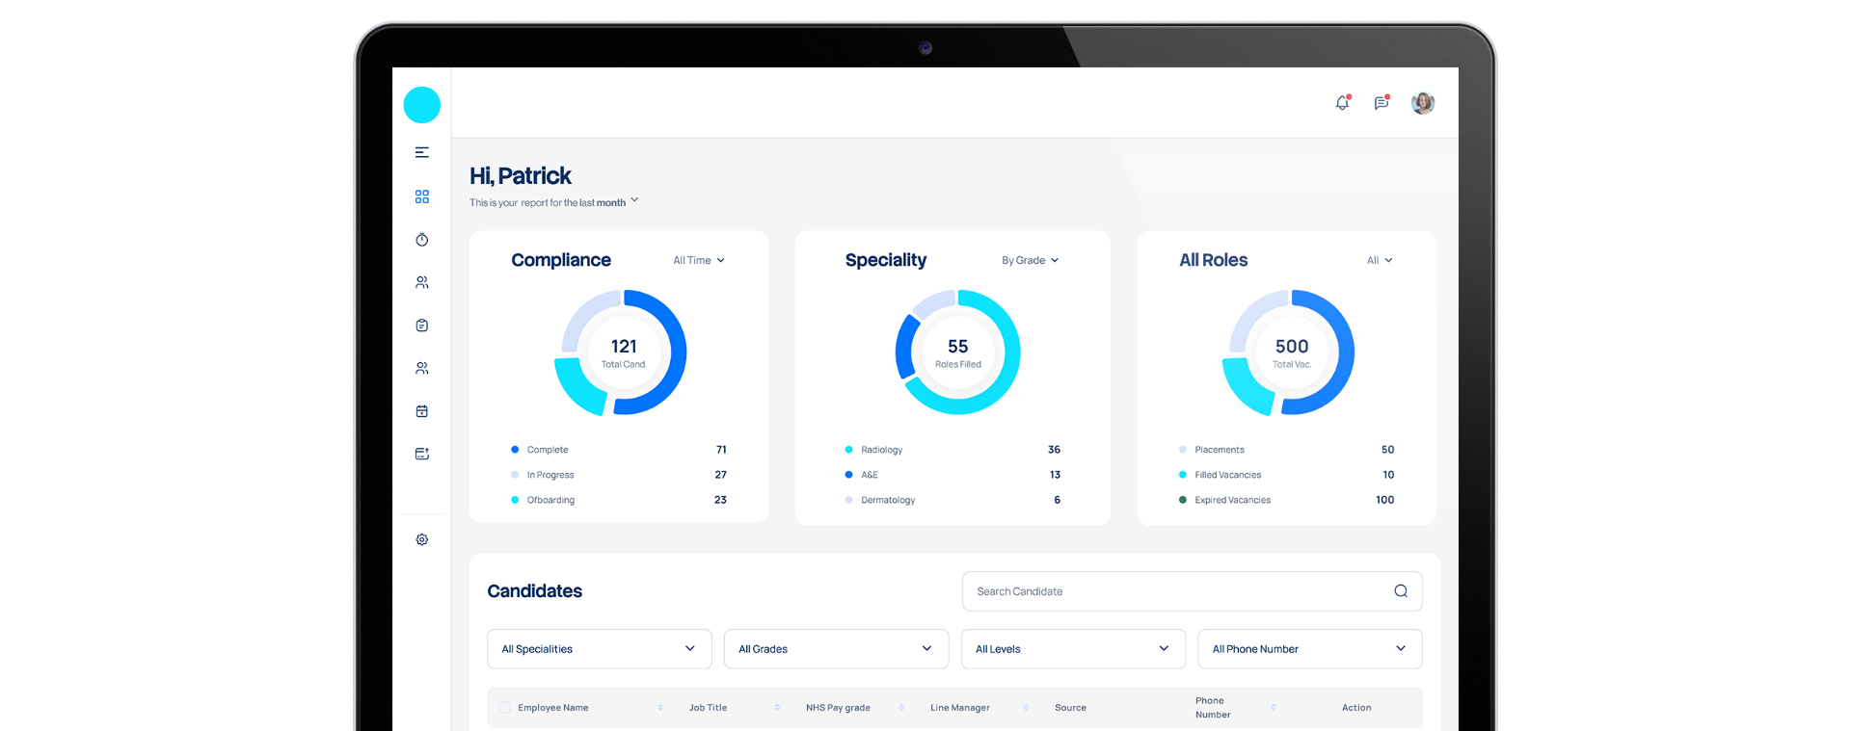Click the value 100 for Expired Vacancies
Screen dimensions: 1851x731
click(x=1384, y=500)
